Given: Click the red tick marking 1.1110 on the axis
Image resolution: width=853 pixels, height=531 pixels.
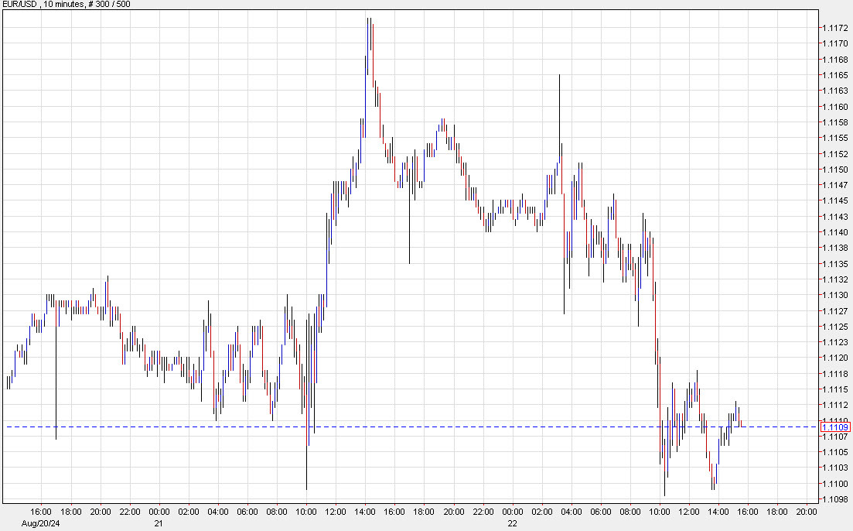Looking at the screenshot, I should pos(821,420).
